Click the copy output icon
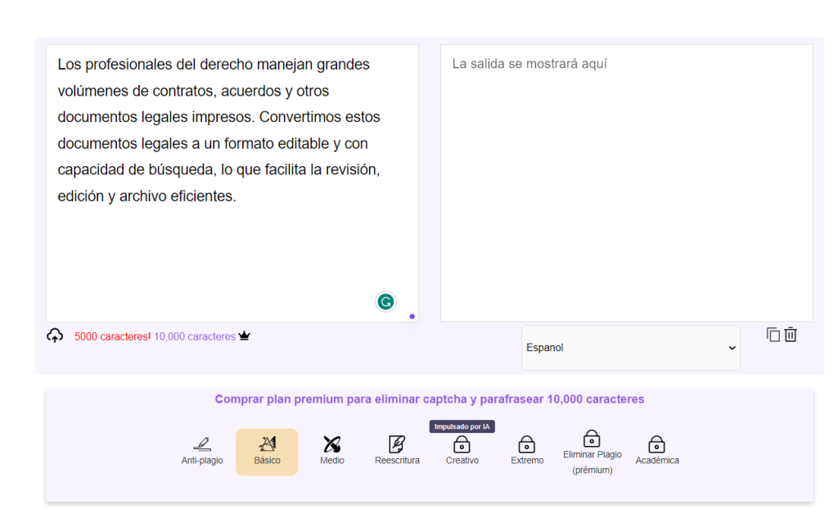 tap(773, 335)
